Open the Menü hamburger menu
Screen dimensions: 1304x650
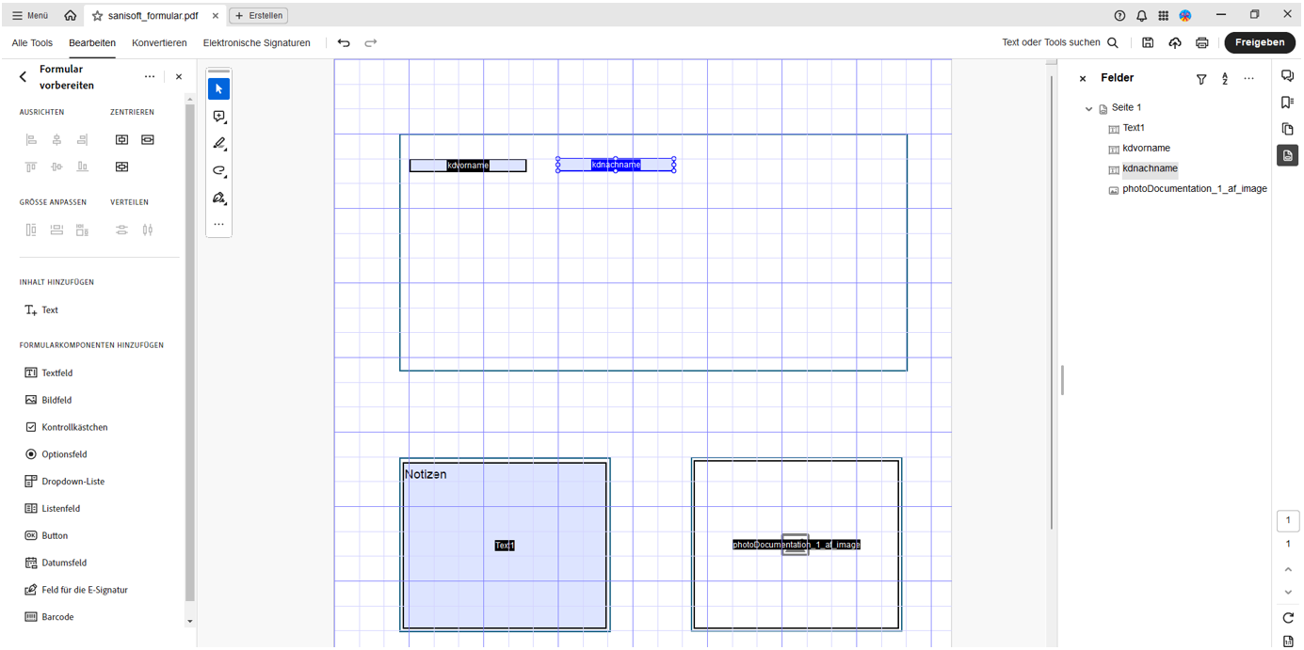click(30, 16)
